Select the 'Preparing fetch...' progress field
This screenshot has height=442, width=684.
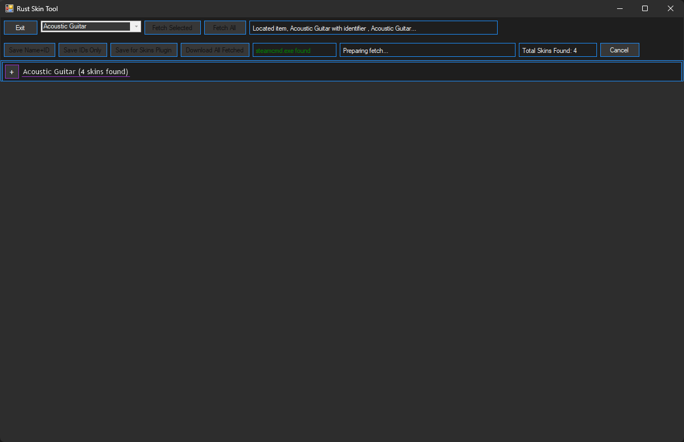click(427, 50)
